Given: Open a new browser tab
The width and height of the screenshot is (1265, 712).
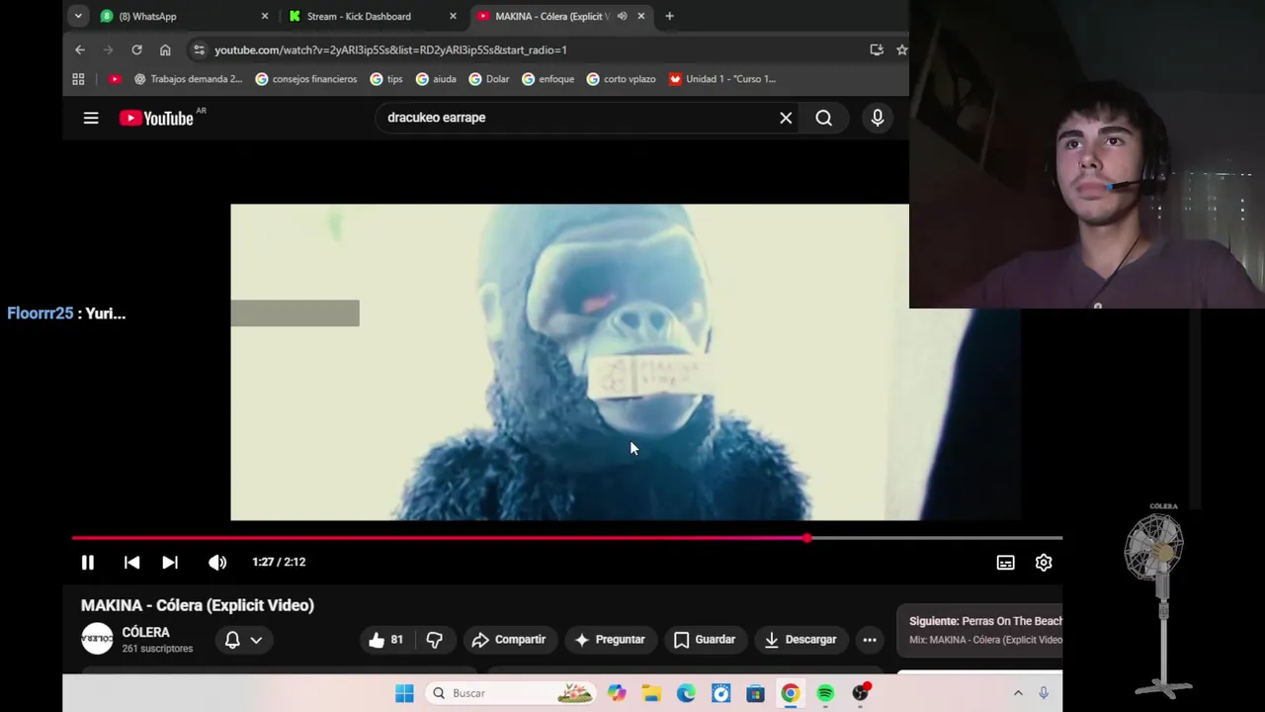Looking at the screenshot, I should [669, 16].
